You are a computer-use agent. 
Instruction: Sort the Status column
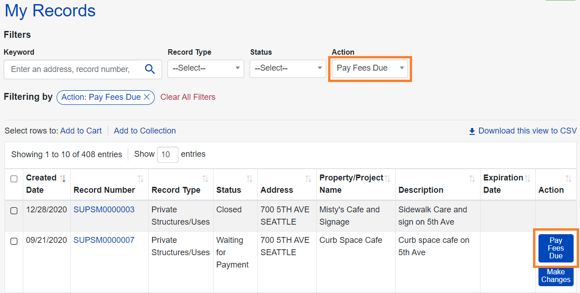(250, 178)
